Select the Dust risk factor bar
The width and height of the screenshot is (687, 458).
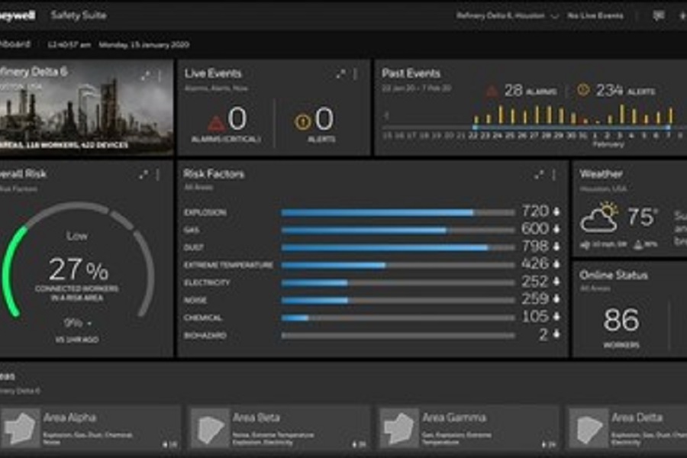tap(397, 247)
